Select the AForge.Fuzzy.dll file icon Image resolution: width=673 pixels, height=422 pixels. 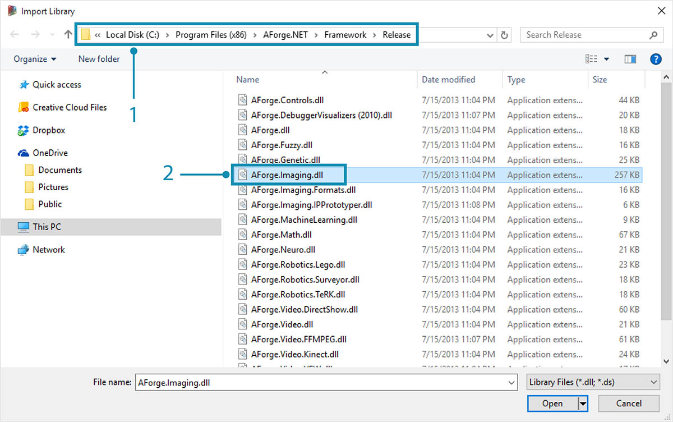click(243, 145)
